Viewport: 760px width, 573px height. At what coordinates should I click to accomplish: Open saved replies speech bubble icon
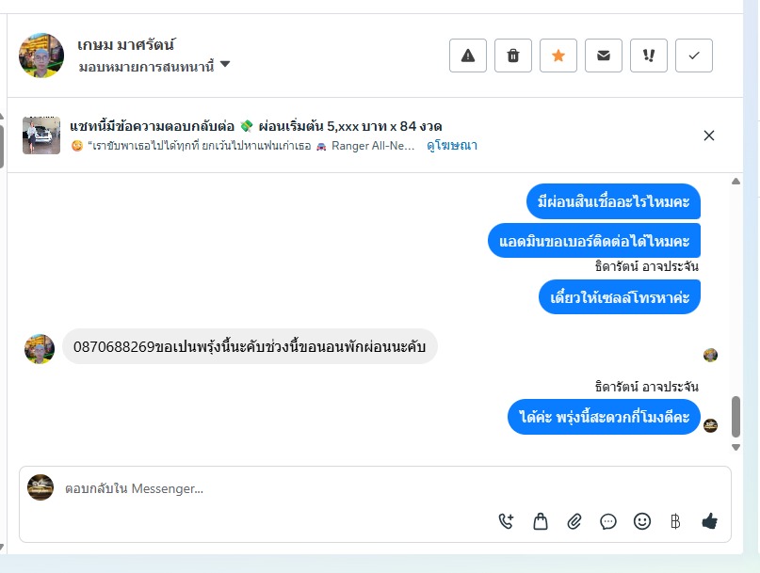tap(608, 521)
